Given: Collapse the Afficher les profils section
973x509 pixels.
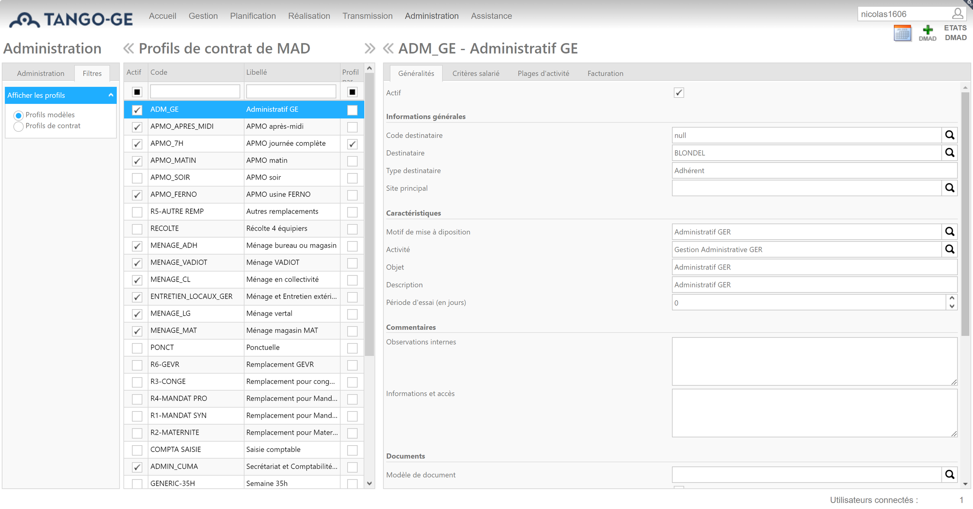Looking at the screenshot, I should click(x=111, y=95).
